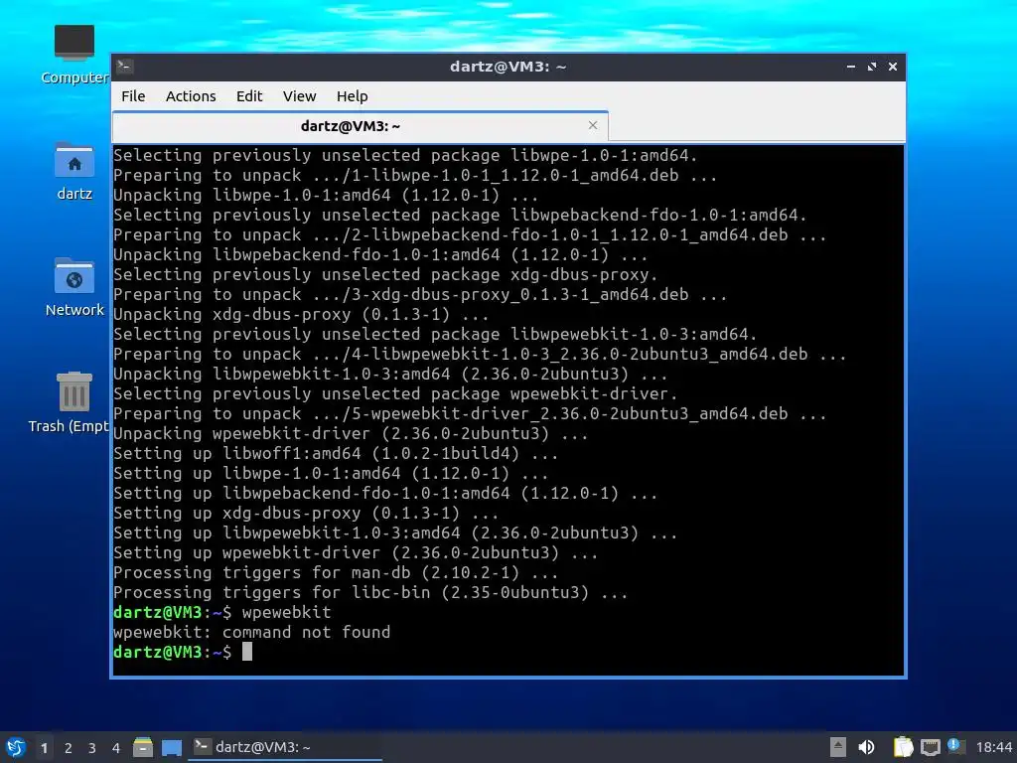Image resolution: width=1017 pixels, height=763 pixels.
Task: Select the dartz@VM3: ~ terminal tab
Action: tap(360, 126)
